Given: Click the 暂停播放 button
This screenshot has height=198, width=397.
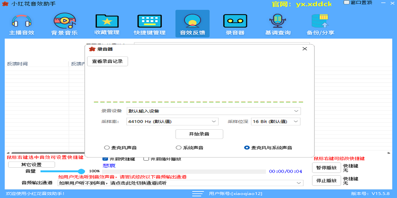Looking at the screenshot, I should (x=326, y=168).
